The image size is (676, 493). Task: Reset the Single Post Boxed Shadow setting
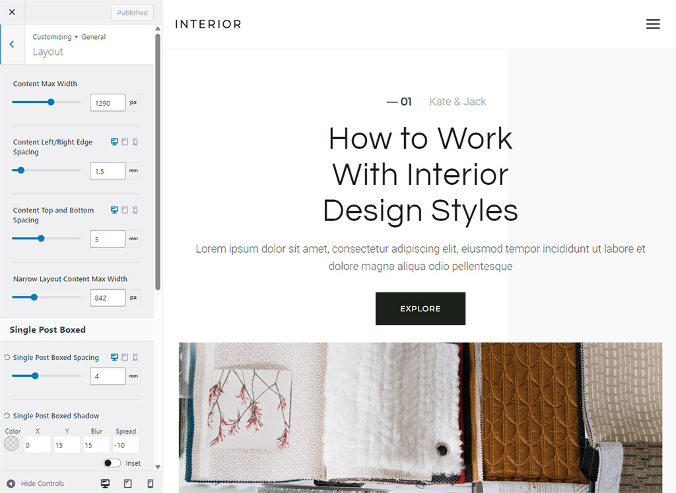(x=7, y=416)
